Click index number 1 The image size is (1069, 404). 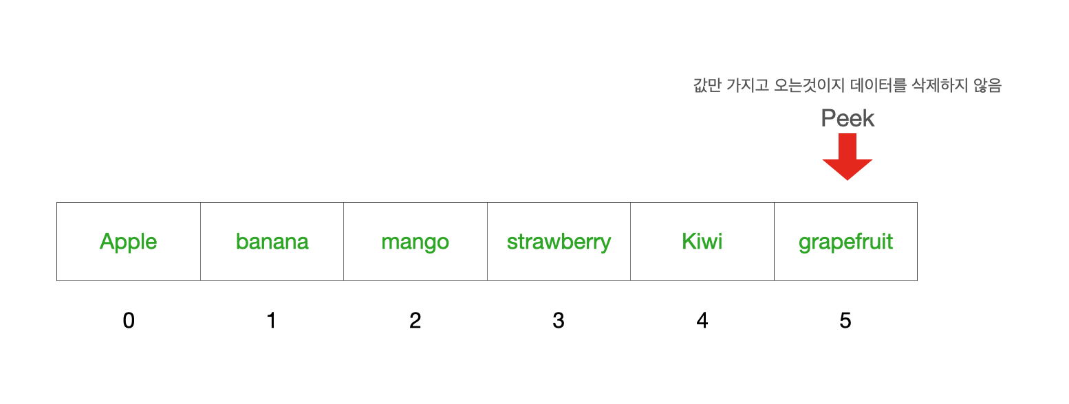click(x=272, y=320)
